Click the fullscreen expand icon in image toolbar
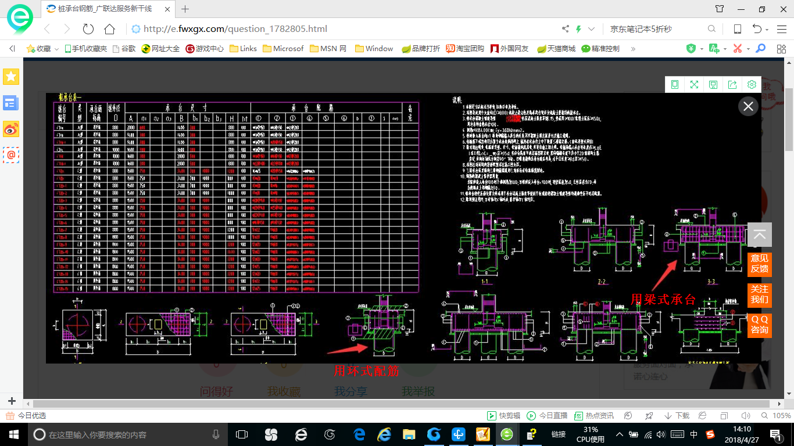Viewport: 794px width, 446px height. pyautogui.click(x=694, y=85)
